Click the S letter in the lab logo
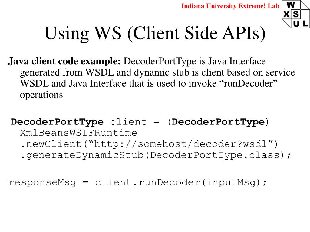The height and width of the screenshot is (232, 310). 295,14
